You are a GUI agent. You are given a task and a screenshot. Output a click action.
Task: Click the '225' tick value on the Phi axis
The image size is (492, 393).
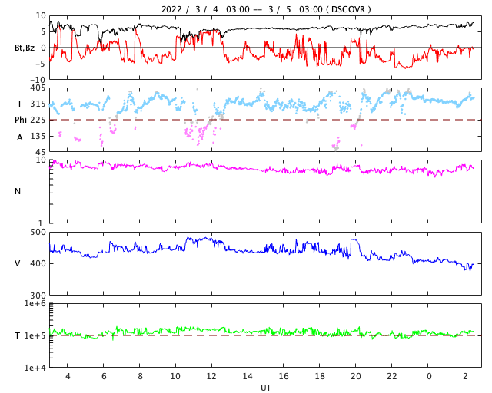click(38, 120)
